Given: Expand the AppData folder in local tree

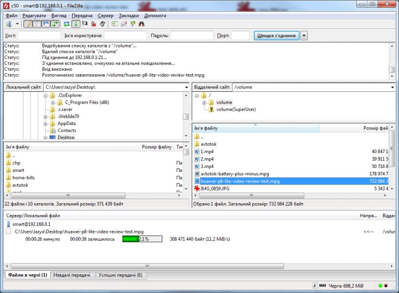Looking at the screenshot, I should pyautogui.click(x=45, y=124).
